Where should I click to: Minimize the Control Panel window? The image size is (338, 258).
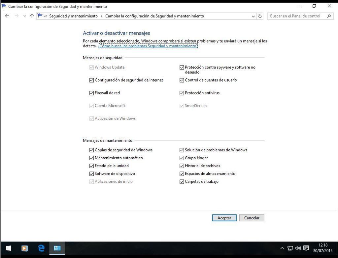click(299, 6)
